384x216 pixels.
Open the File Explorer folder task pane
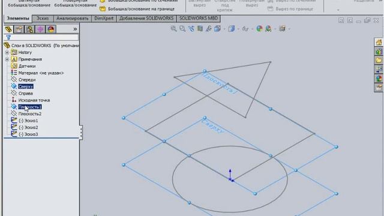coord(379,60)
